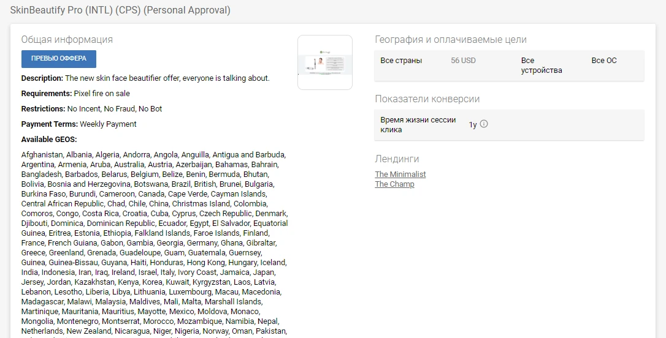Click the ПРЕВЬЮ ОФФЕРА button
Image resolution: width=666 pixels, height=338 pixels.
59,59
